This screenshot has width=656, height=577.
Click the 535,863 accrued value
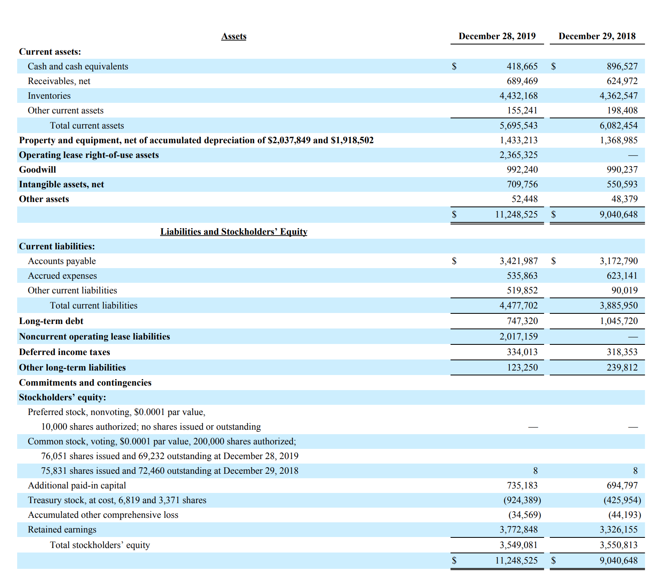[522, 276]
